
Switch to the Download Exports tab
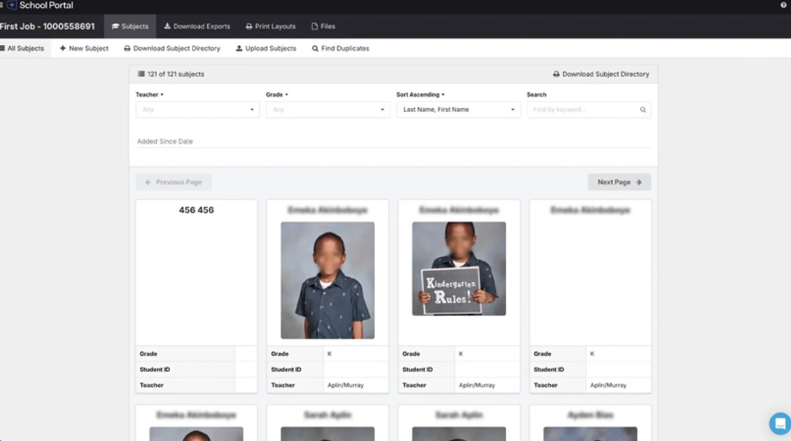[x=197, y=26]
